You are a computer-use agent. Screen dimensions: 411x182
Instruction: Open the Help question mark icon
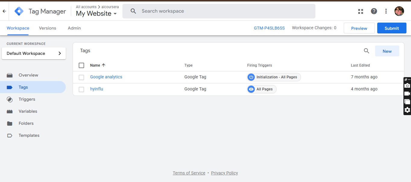point(374,11)
